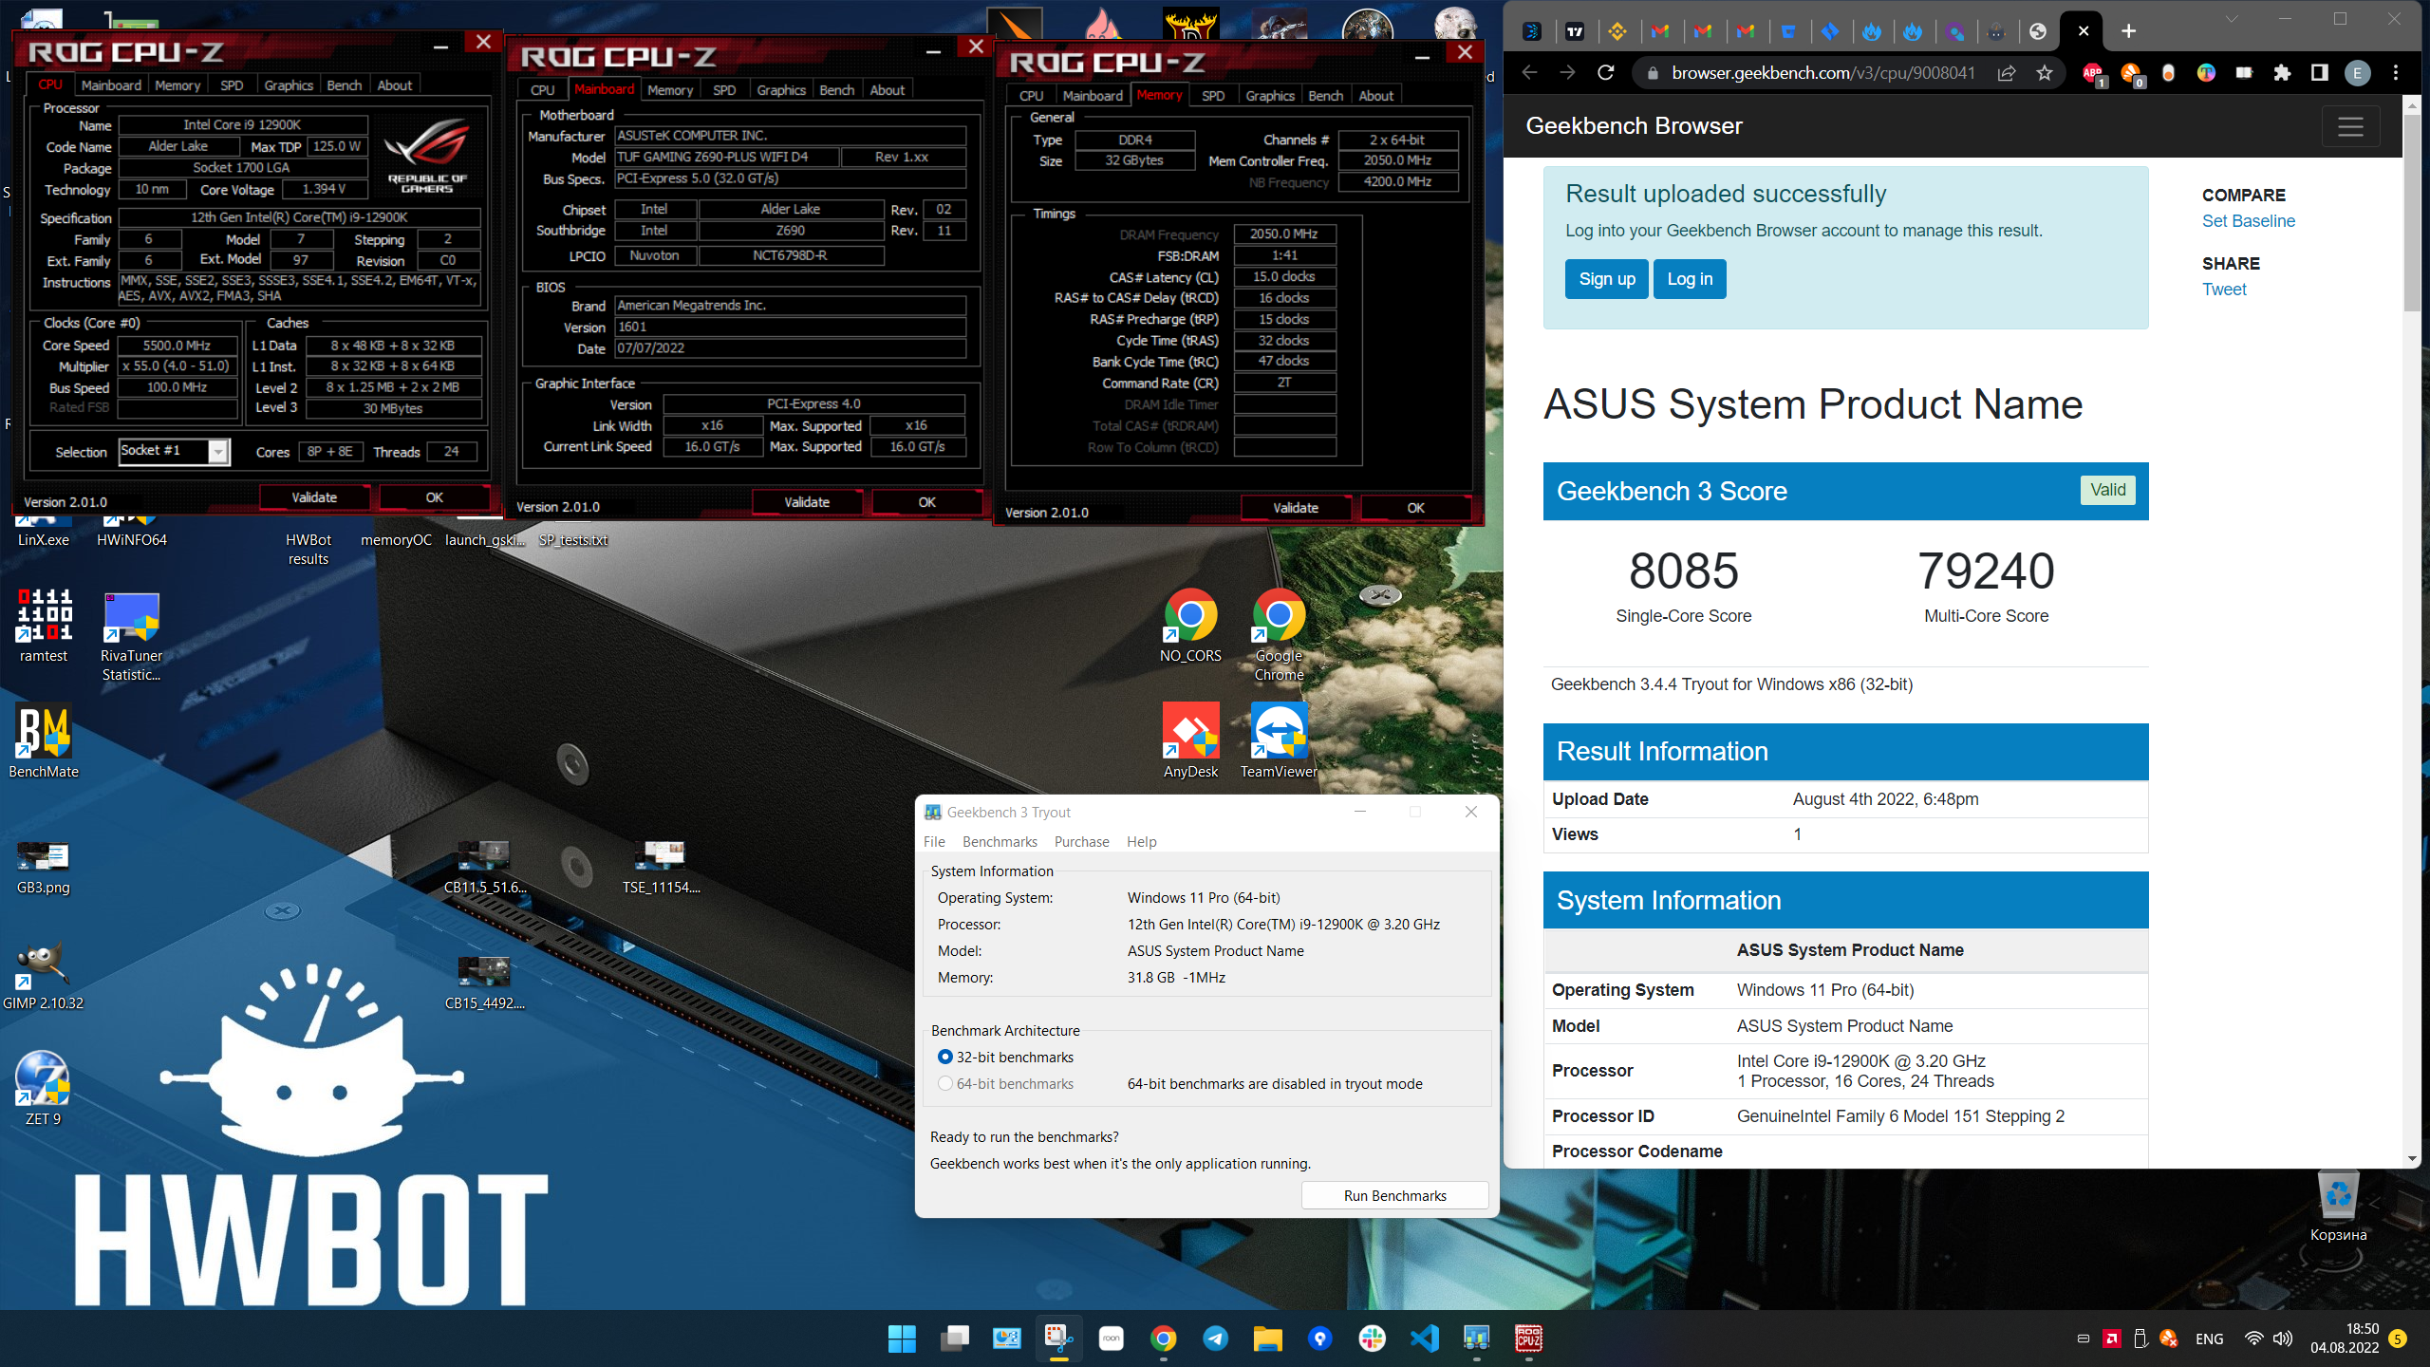2430x1367 pixels.
Task: Click OK in Memory CPU-Z window
Action: click(x=1415, y=507)
